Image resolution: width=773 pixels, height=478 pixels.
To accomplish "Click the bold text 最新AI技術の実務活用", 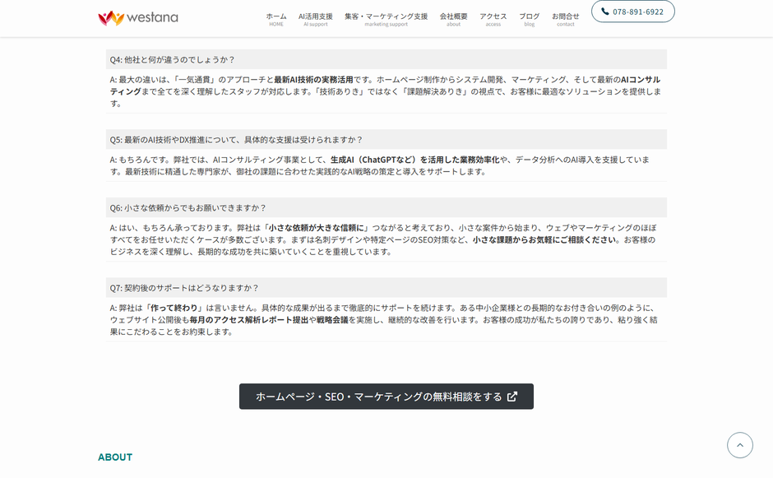I will click(x=313, y=80).
